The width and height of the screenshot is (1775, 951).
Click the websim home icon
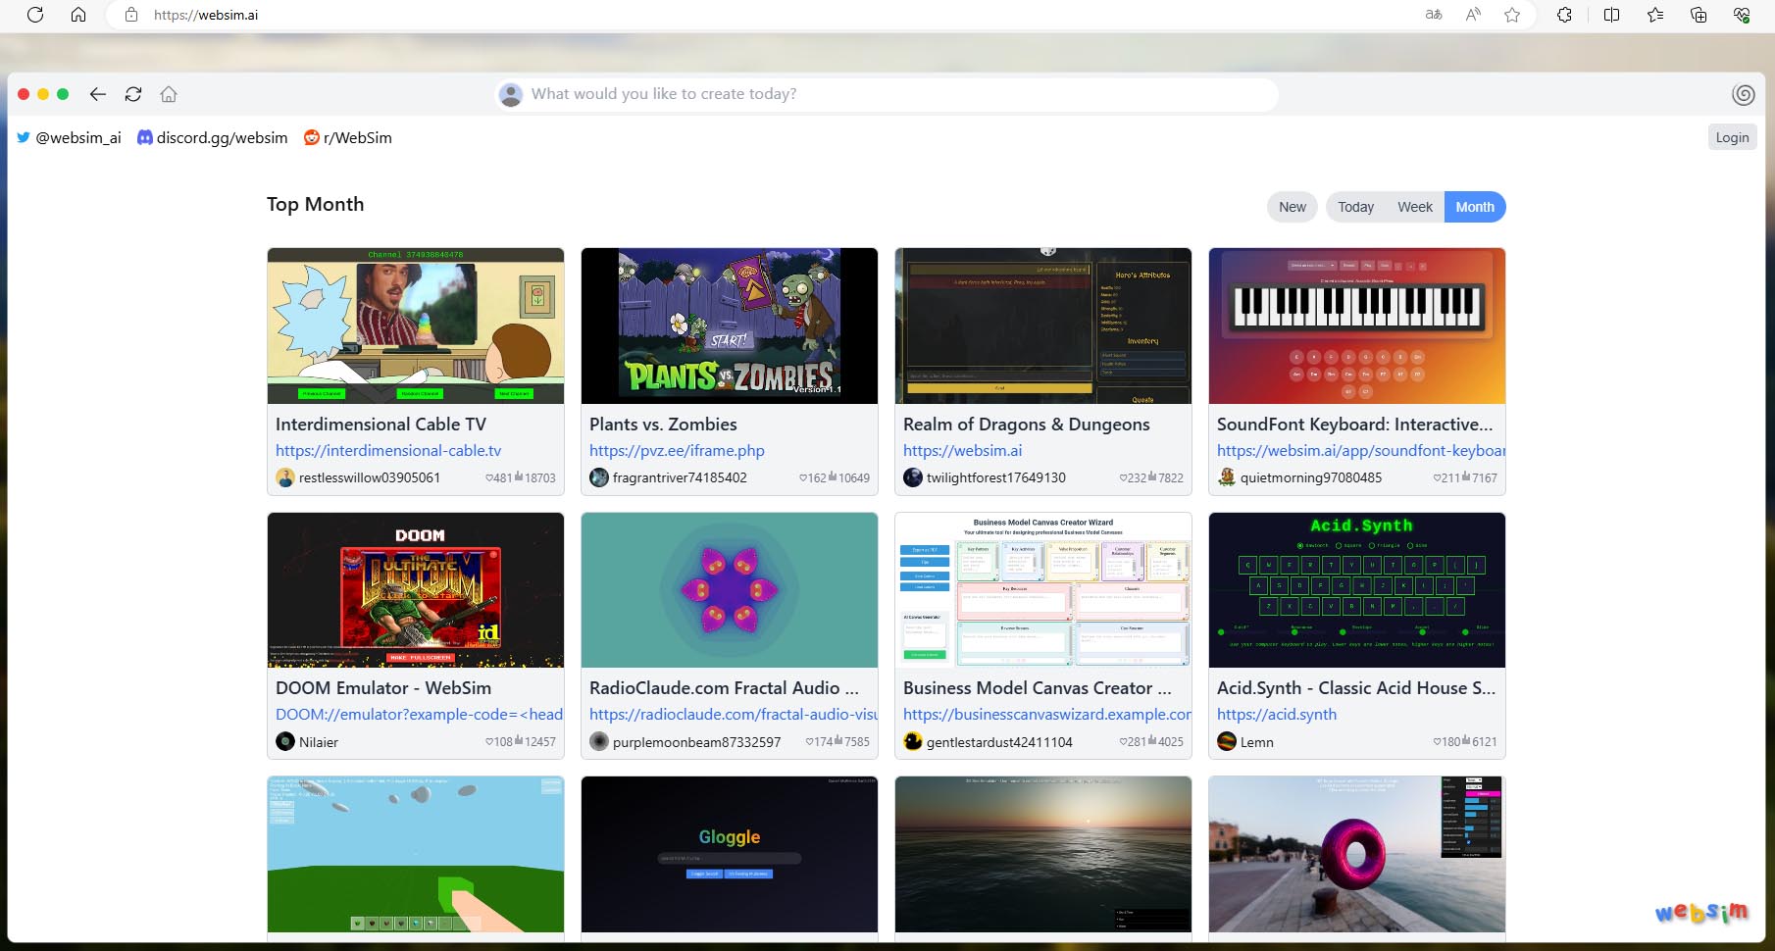tap(169, 94)
